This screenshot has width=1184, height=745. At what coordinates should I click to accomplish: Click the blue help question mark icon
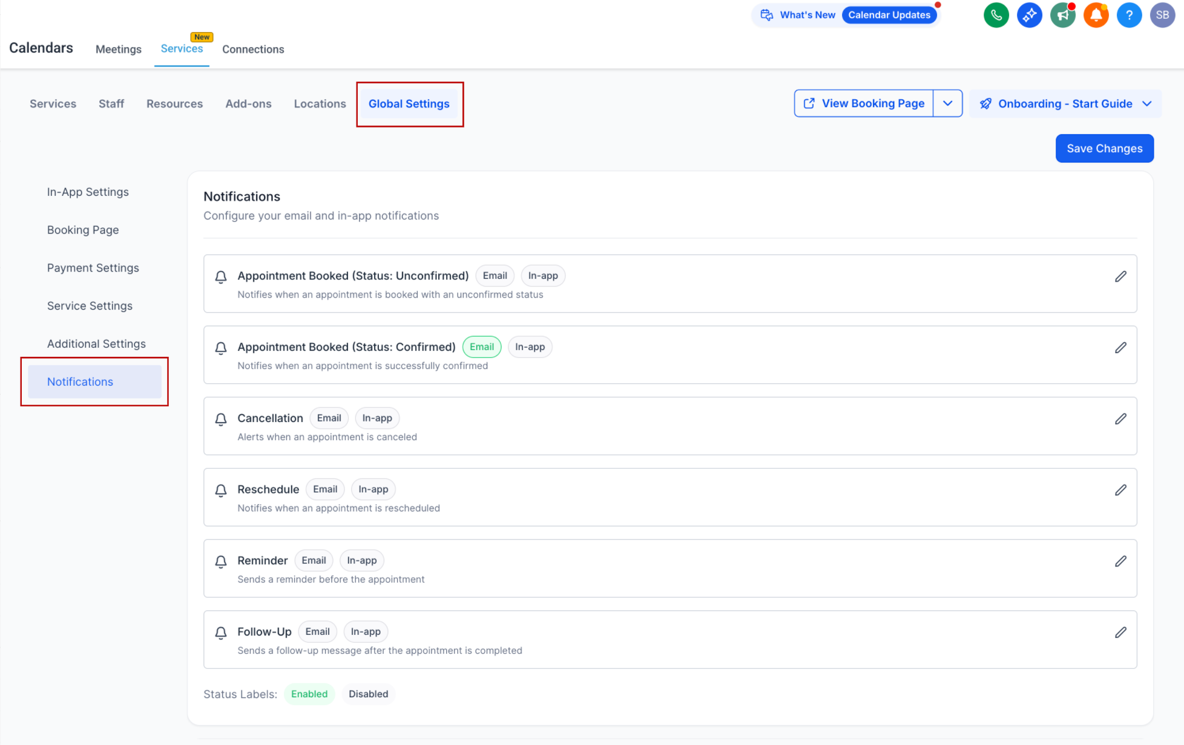(x=1129, y=15)
